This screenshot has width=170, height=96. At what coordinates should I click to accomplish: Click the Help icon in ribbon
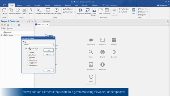coord(133,11)
